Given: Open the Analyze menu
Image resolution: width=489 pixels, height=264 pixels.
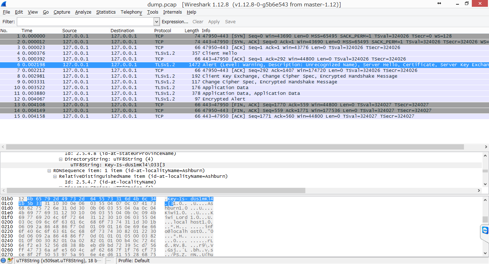Looking at the screenshot, I should [83, 12].
